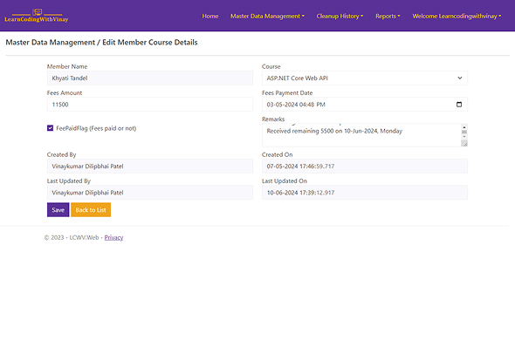The height and width of the screenshot is (340, 515).
Task: Grab the Remarks textarea resize handle
Action: 464,144
